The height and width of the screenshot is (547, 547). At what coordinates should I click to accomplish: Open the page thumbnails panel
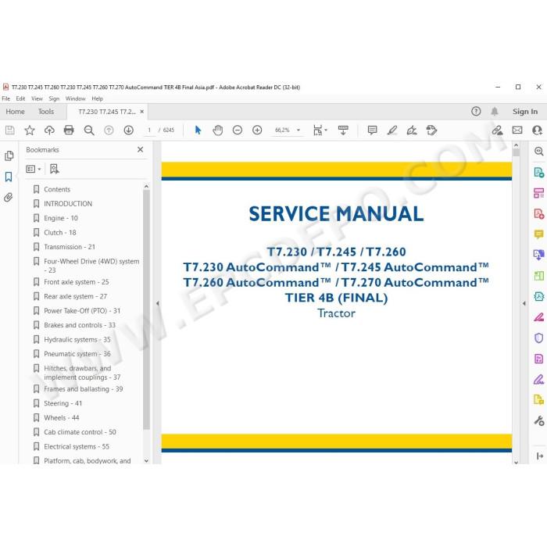point(9,156)
